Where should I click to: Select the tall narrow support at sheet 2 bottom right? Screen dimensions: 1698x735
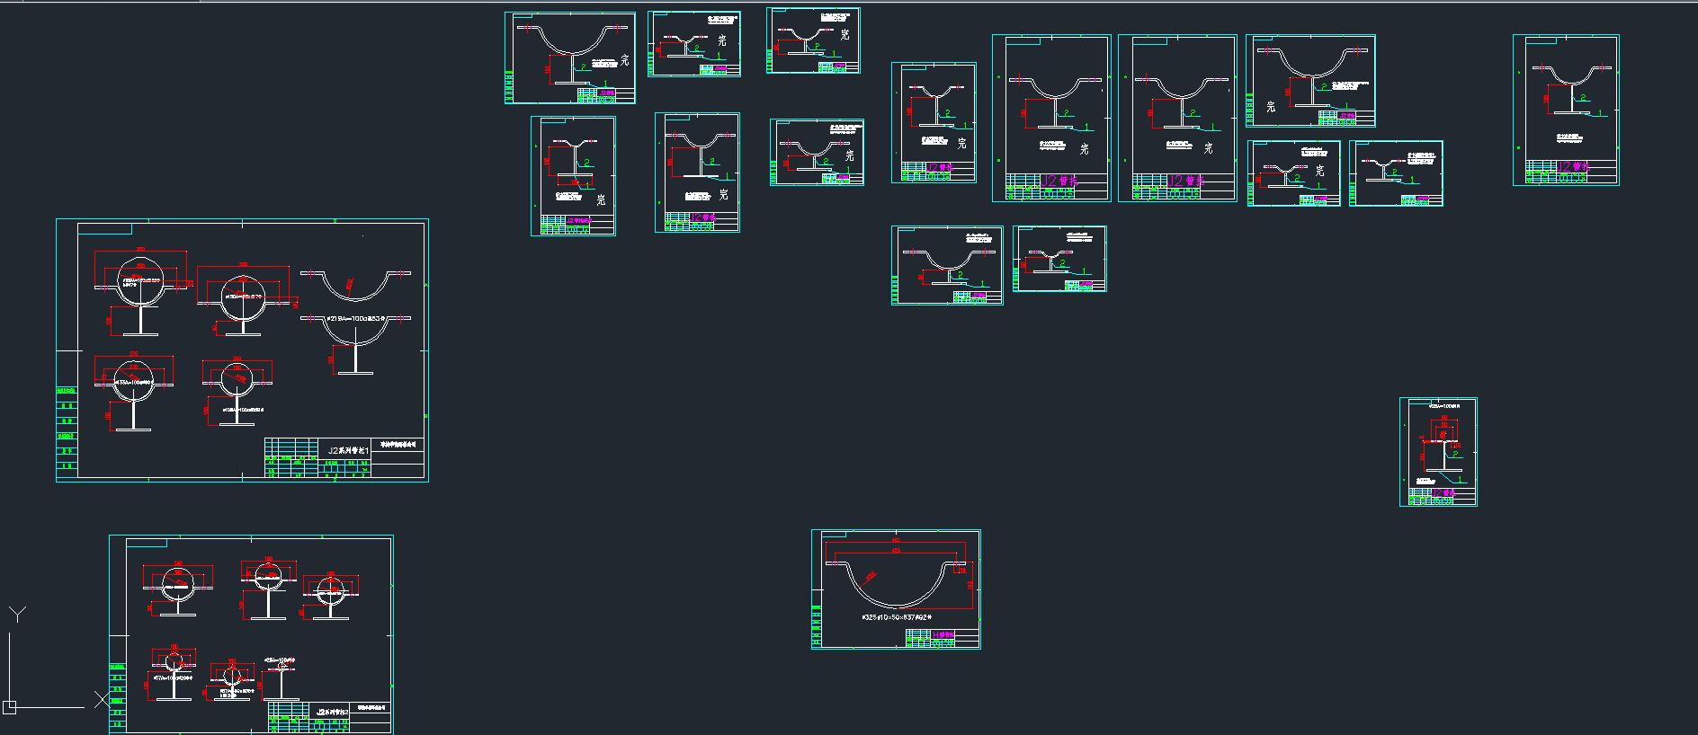282,682
